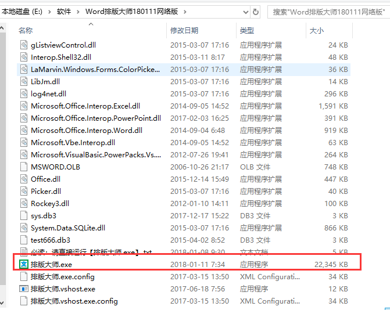Click the Microsoft.VisualBasic.PowerPacks icon
The width and height of the screenshot is (390, 310).
coord(24,154)
